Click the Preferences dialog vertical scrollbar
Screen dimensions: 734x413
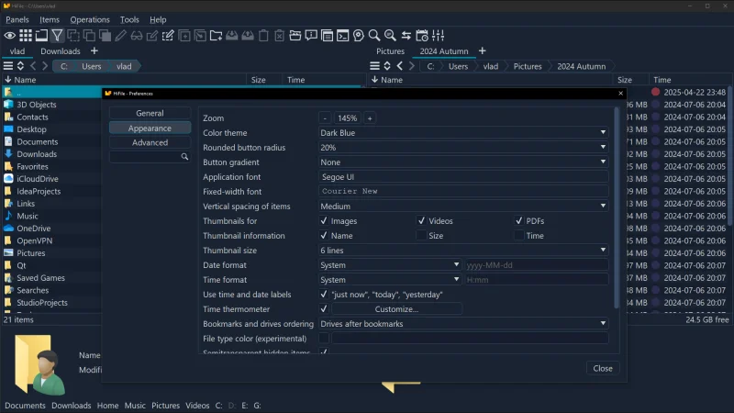pyautogui.click(x=617, y=208)
